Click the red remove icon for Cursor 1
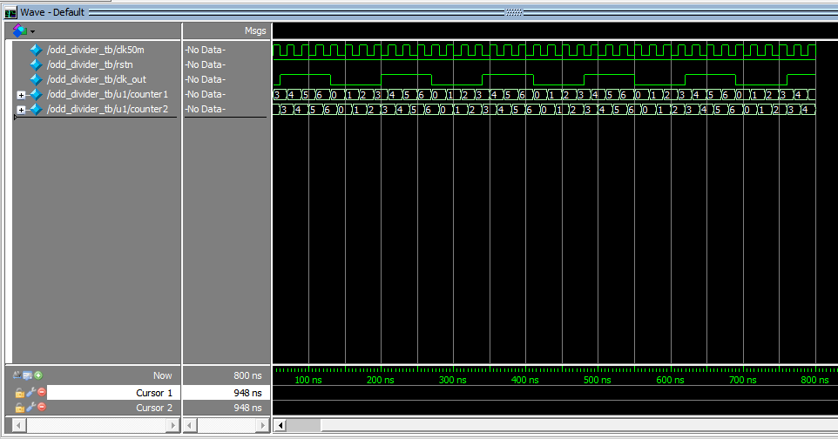838x439 pixels. coord(42,393)
